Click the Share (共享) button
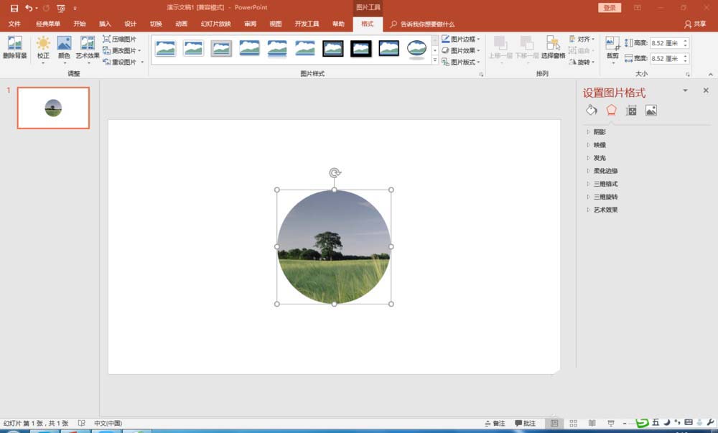Screen dimensions: 718x433 tap(695, 24)
